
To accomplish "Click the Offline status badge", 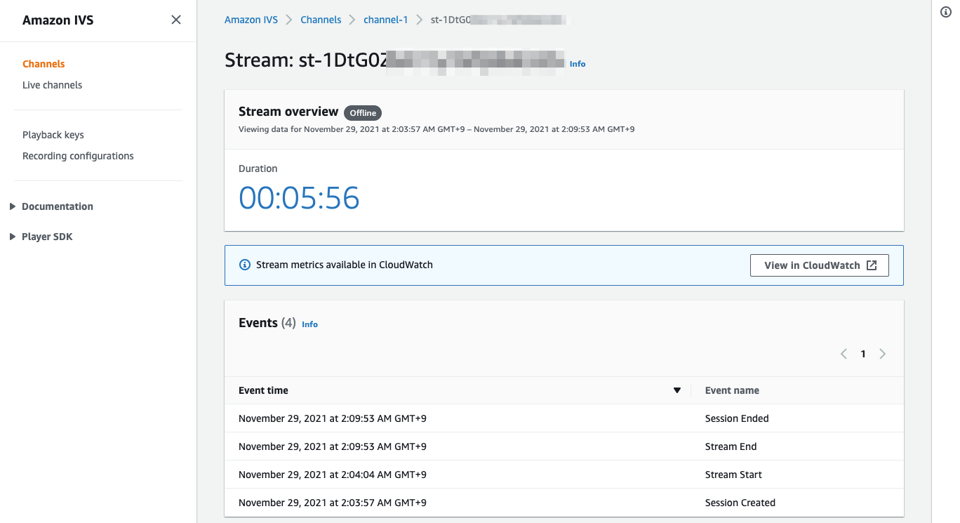I will click(363, 112).
